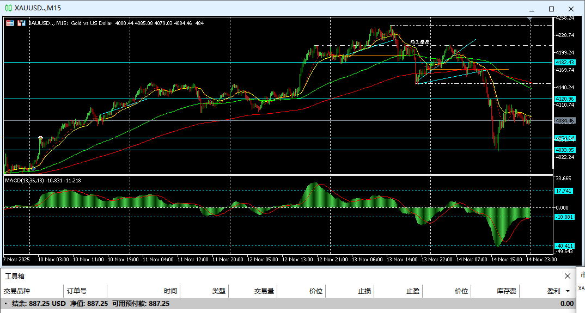Click the one-click trading panel icon

pyautogui.click(x=10, y=23)
